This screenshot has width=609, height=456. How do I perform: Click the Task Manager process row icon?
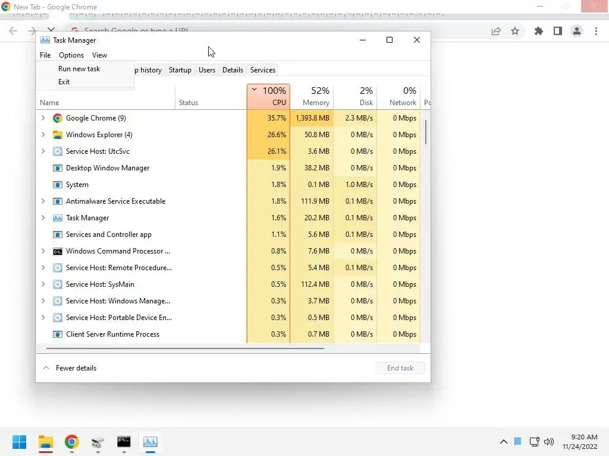(x=58, y=218)
